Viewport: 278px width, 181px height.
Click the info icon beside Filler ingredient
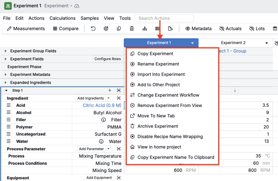pos(103,120)
